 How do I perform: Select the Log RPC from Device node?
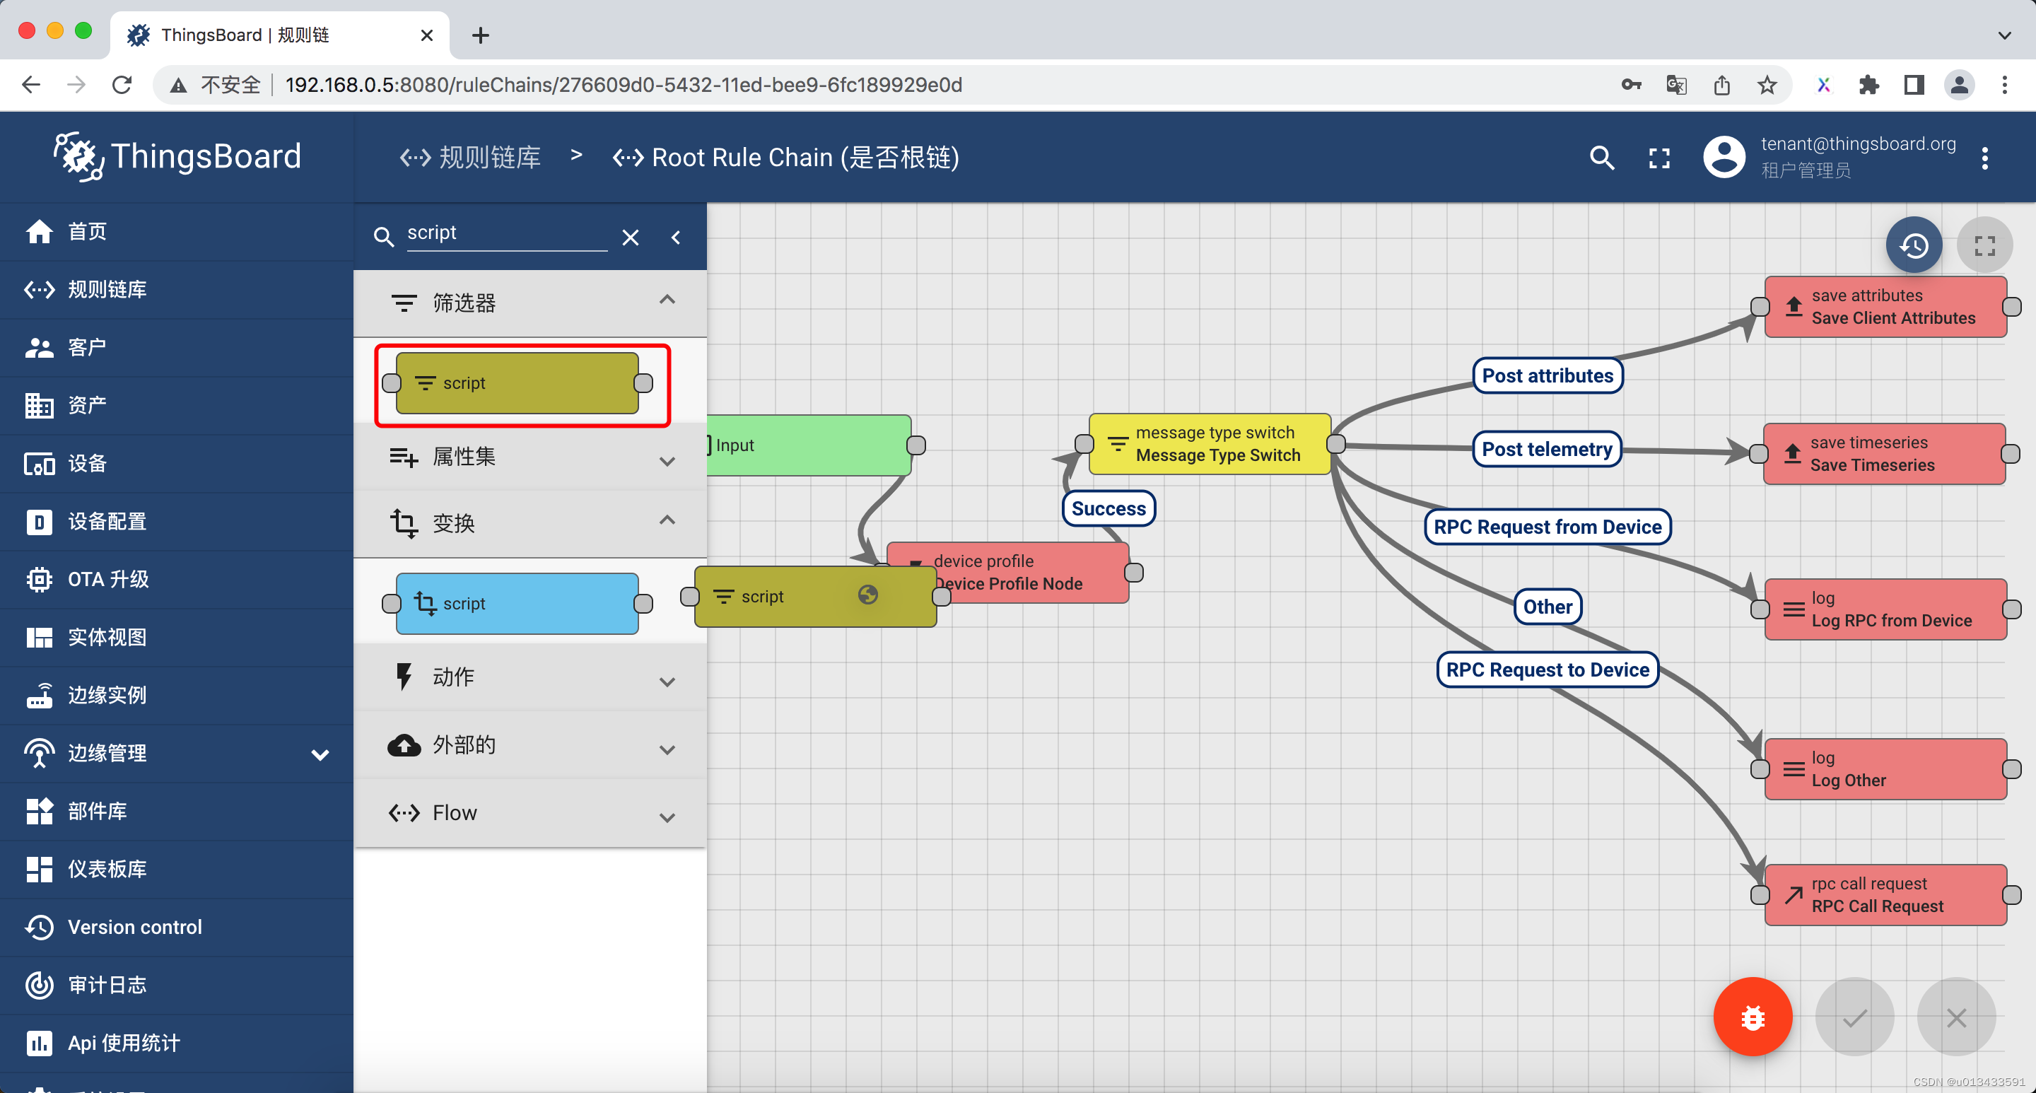tap(1885, 609)
